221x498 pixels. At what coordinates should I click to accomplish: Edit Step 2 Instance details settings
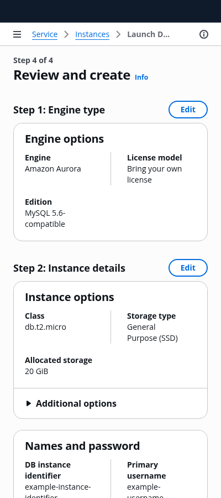(x=188, y=268)
